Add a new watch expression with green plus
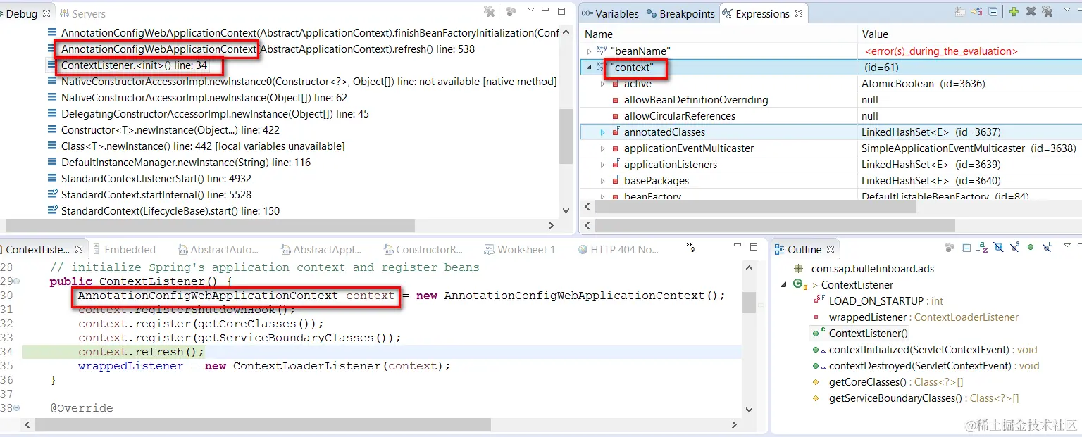The height and width of the screenshot is (437, 1082). click(x=1014, y=12)
